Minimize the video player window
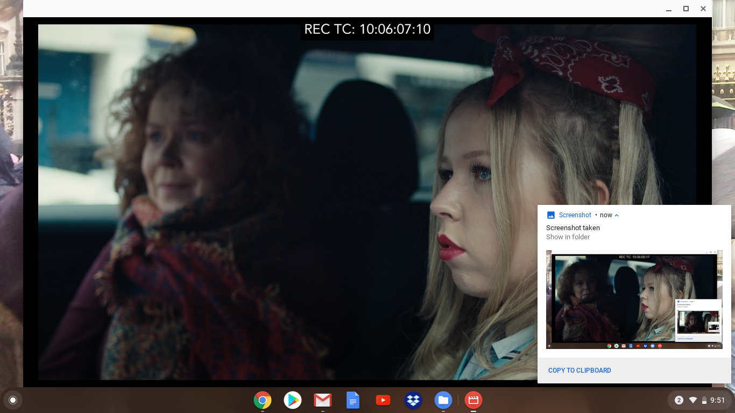735x413 pixels. coord(669,9)
